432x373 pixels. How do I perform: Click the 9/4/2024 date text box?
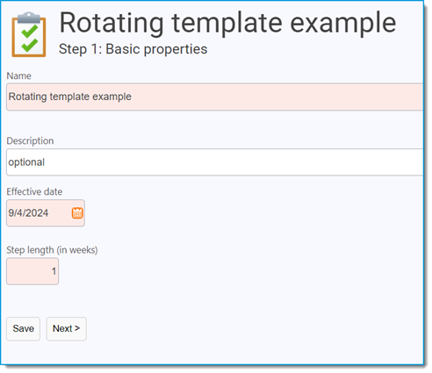46,213
